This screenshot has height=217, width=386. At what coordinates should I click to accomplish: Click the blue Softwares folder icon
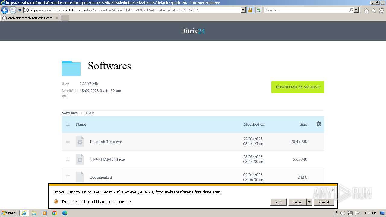pyautogui.click(x=71, y=68)
